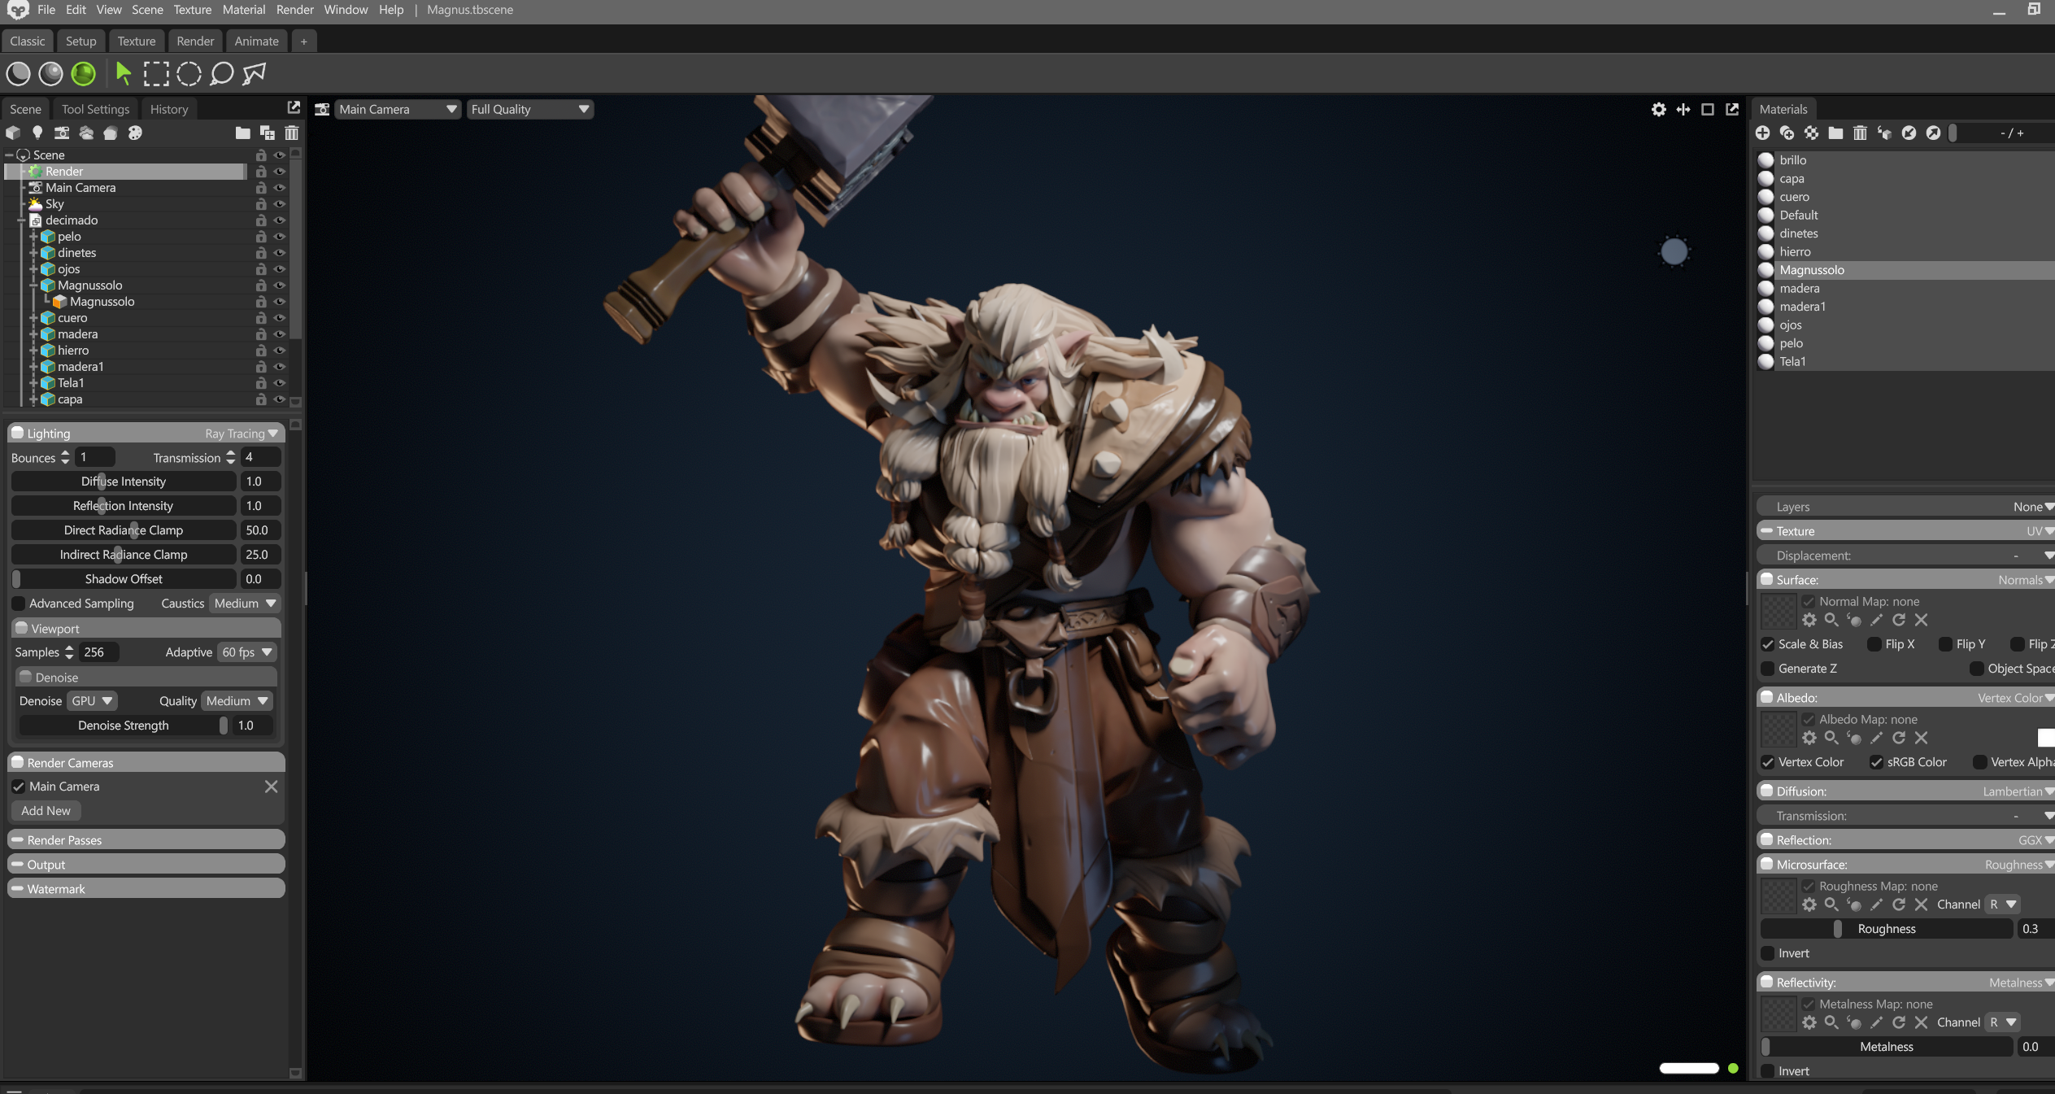This screenshot has width=2055, height=1094.
Task: Click the Add New render camera button
Action: click(46, 811)
